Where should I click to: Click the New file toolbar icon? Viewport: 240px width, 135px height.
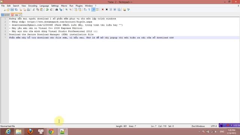tap(4, 10)
